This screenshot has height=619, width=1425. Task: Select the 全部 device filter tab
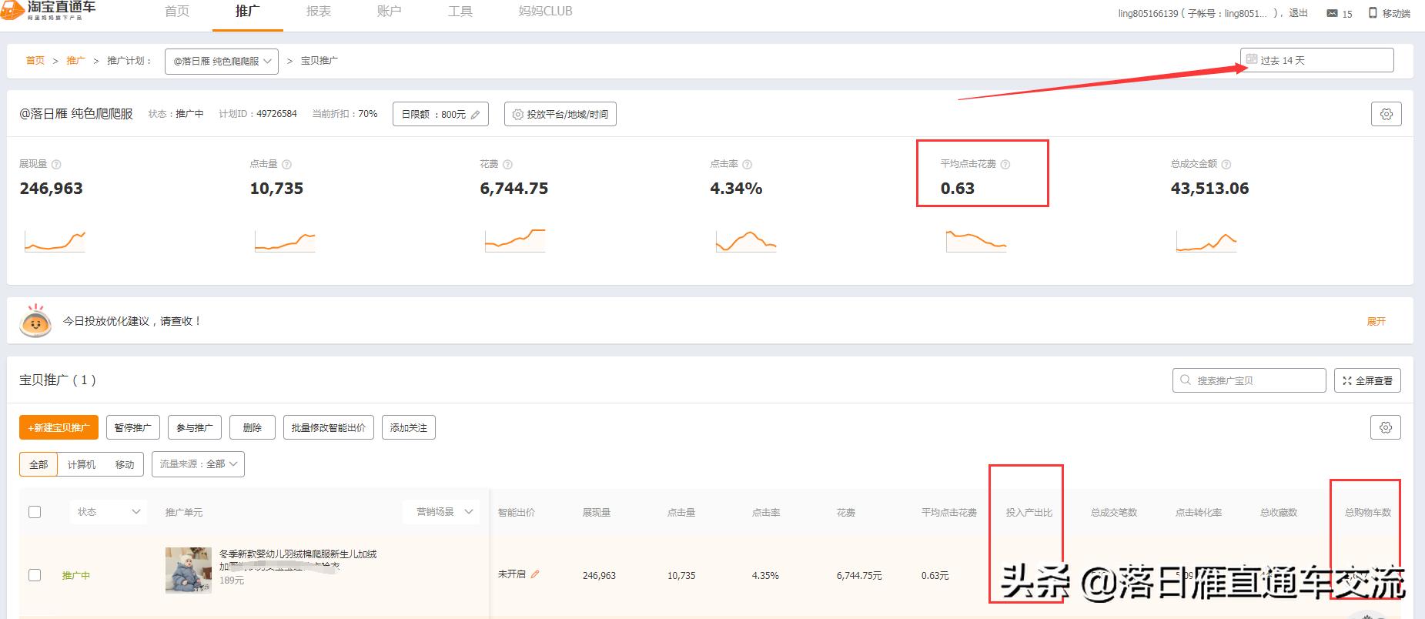[x=38, y=464]
